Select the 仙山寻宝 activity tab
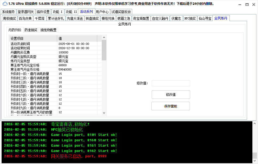 tap(205, 18)
